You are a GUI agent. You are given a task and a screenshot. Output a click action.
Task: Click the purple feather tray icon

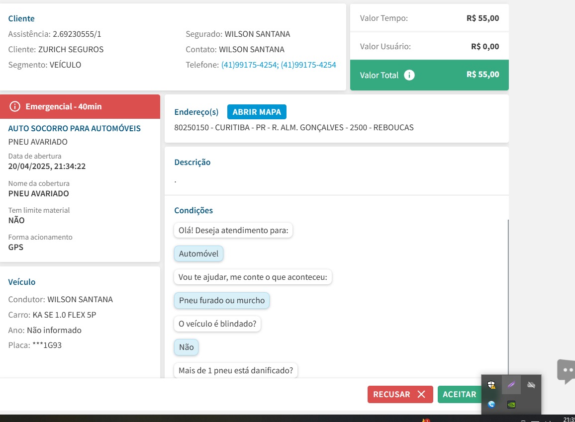point(511,385)
